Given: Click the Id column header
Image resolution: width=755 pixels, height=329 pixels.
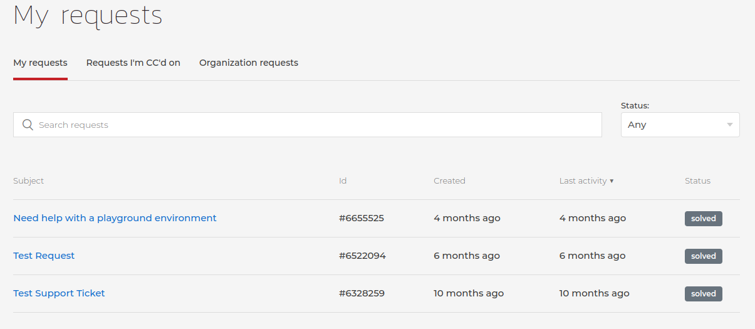Looking at the screenshot, I should pyautogui.click(x=343, y=180).
